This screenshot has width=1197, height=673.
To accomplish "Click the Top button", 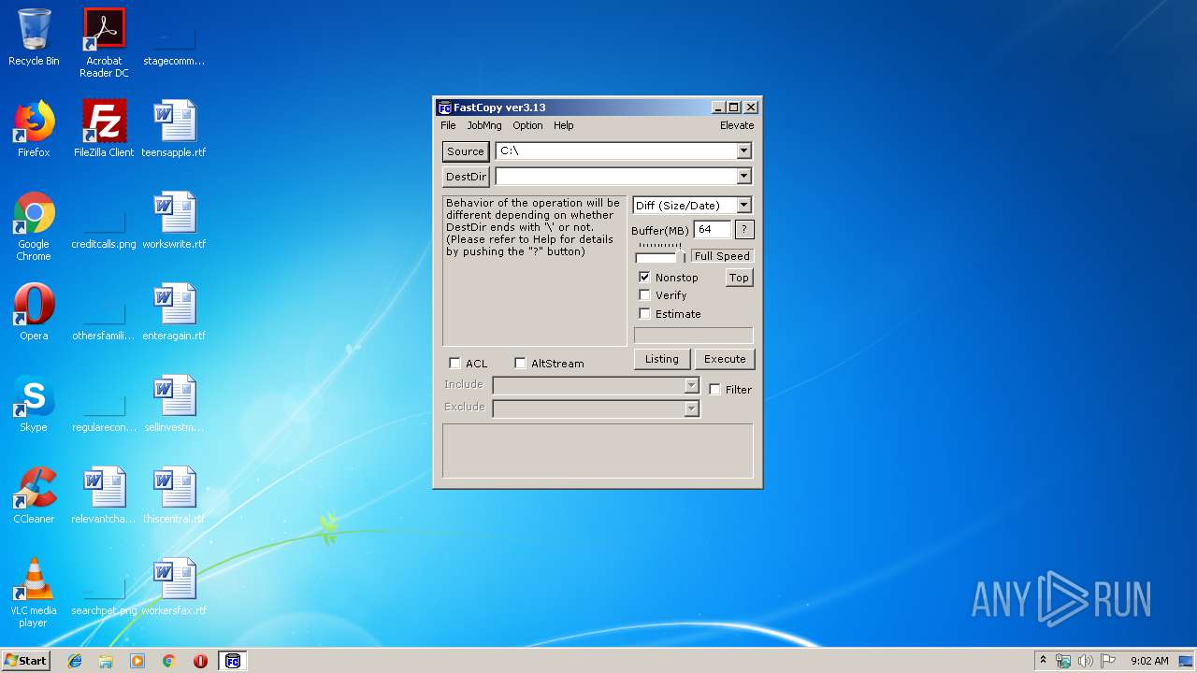I will coord(739,278).
